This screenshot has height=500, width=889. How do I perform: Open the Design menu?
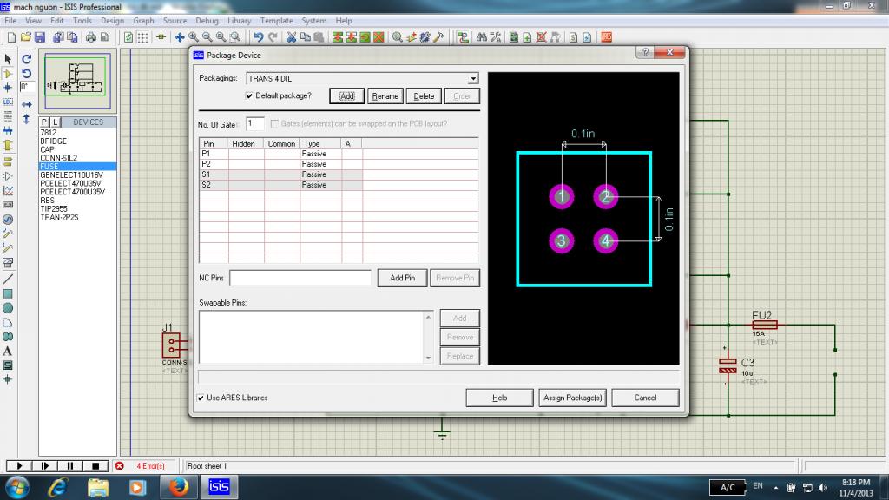(112, 20)
